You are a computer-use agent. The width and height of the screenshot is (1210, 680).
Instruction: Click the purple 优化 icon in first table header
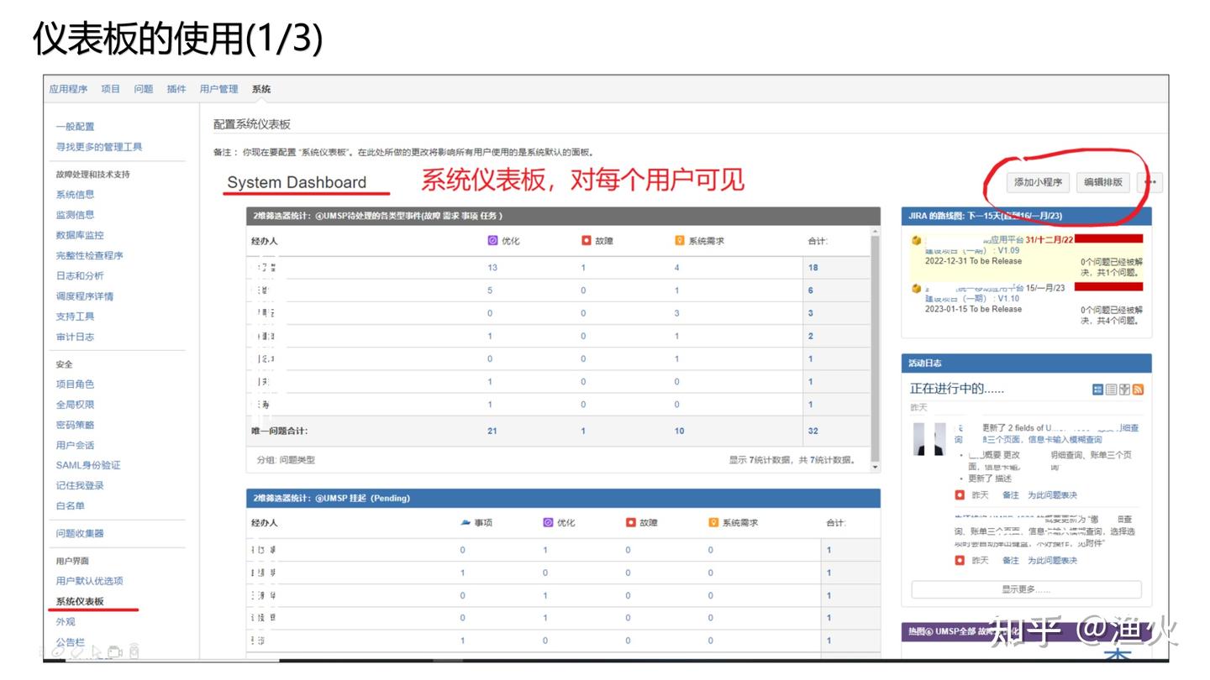[x=493, y=241]
